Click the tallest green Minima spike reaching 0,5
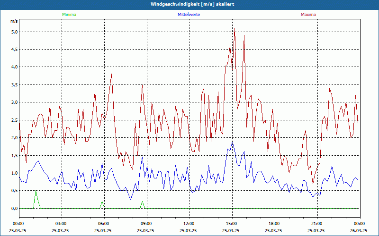 tap(36, 191)
